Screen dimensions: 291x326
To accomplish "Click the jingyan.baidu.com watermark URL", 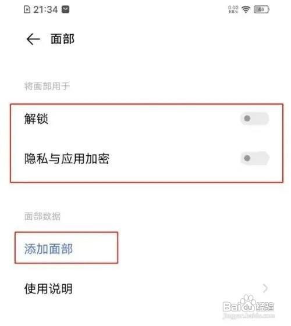I will pyautogui.click(x=249, y=316).
